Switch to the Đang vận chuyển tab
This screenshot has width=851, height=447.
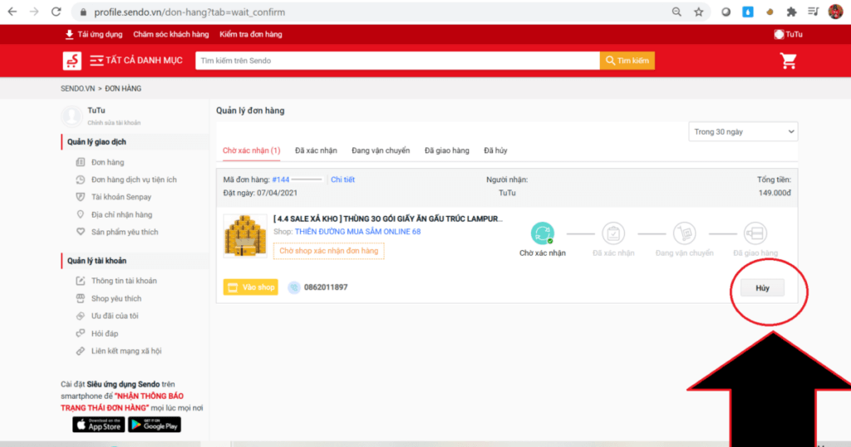coord(381,150)
